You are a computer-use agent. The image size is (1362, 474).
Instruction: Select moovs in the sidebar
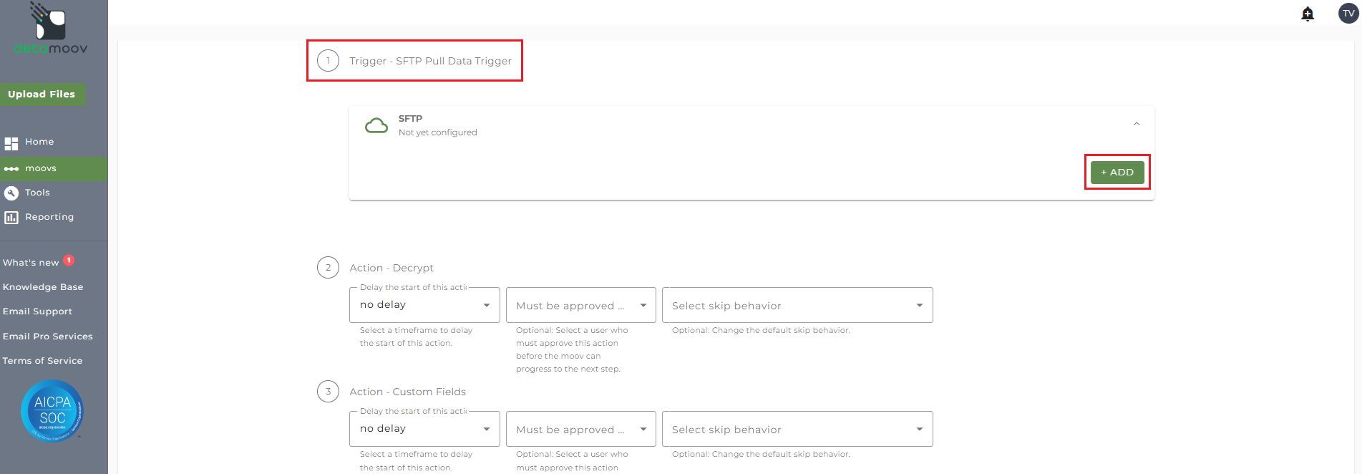[x=41, y=169]
